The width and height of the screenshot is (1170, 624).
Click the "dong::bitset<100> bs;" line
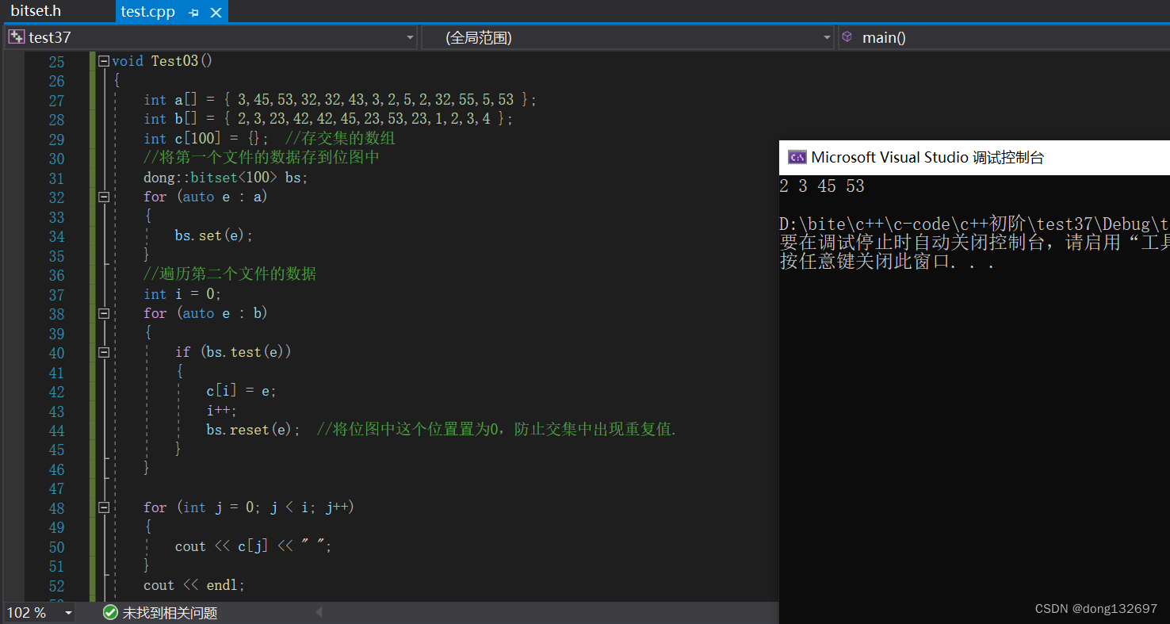(x=225, y=178)
